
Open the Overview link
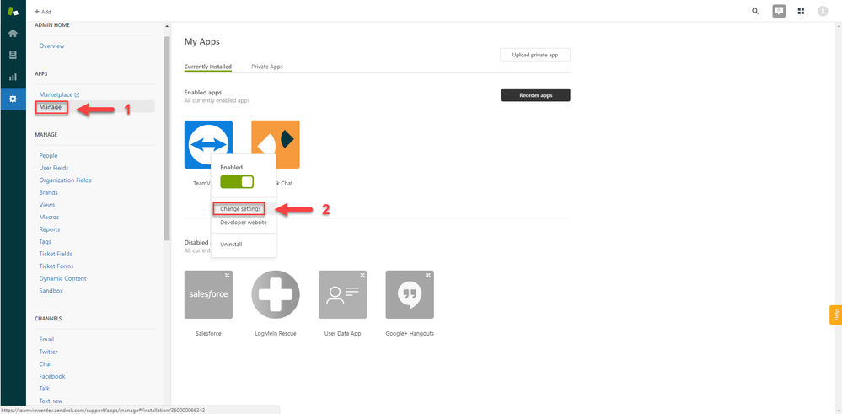pyautogui.click(x=51, y=46)
